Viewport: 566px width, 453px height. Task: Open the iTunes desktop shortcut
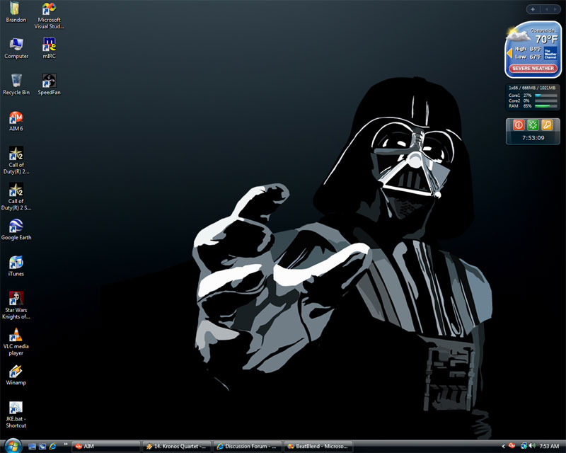[16, 266]
